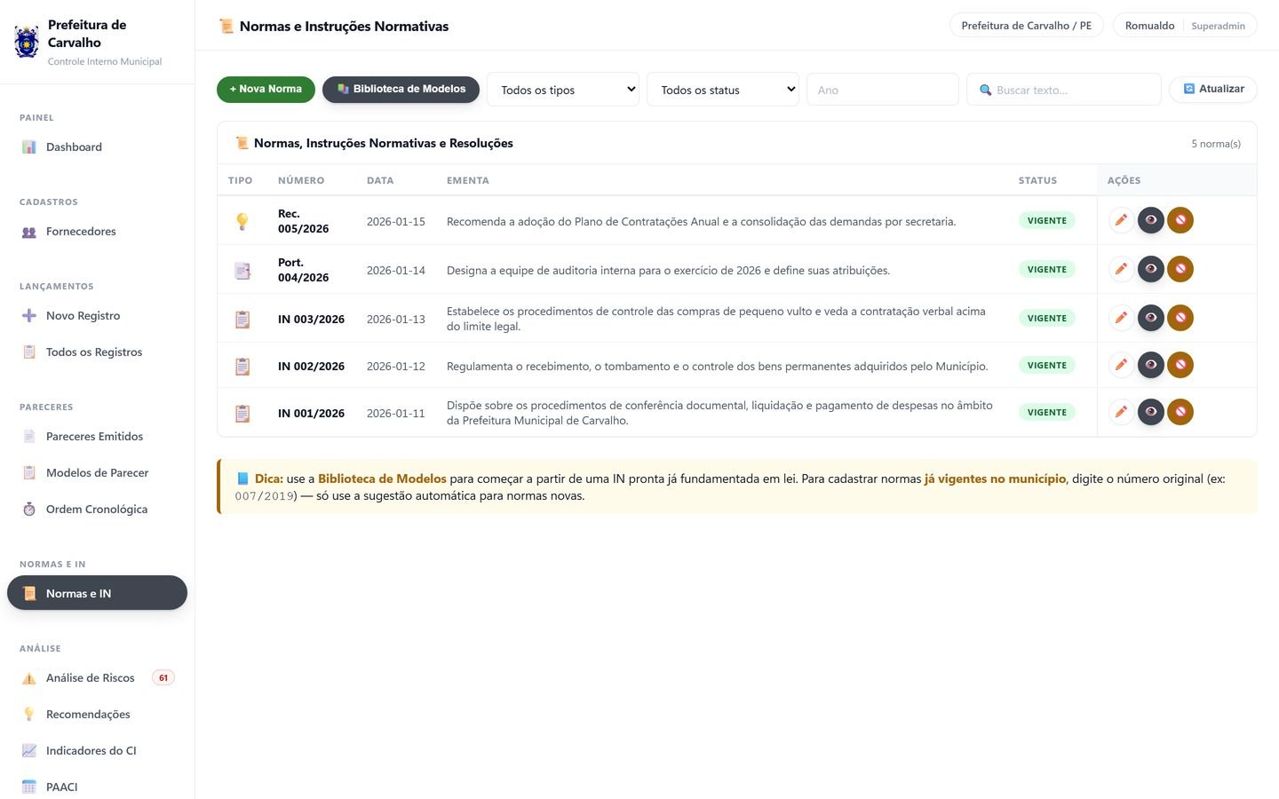Revoke norm IN 003/2026 with ban icon
The width and height of the screenshot is (1279, 799).
coord(1180,318)
